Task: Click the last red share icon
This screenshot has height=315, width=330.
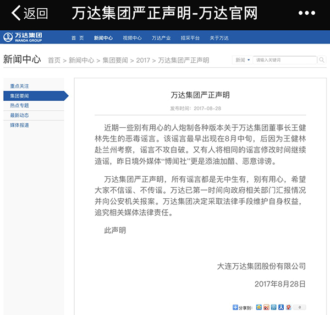Action: 288,307
